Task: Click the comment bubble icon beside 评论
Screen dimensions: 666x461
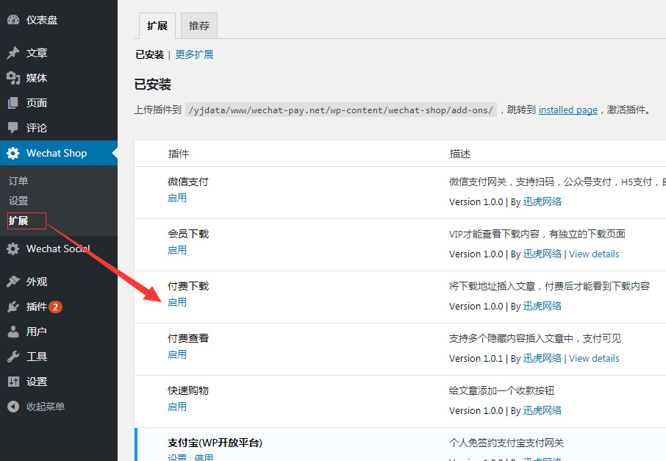Action: click(x=13, y=128)
